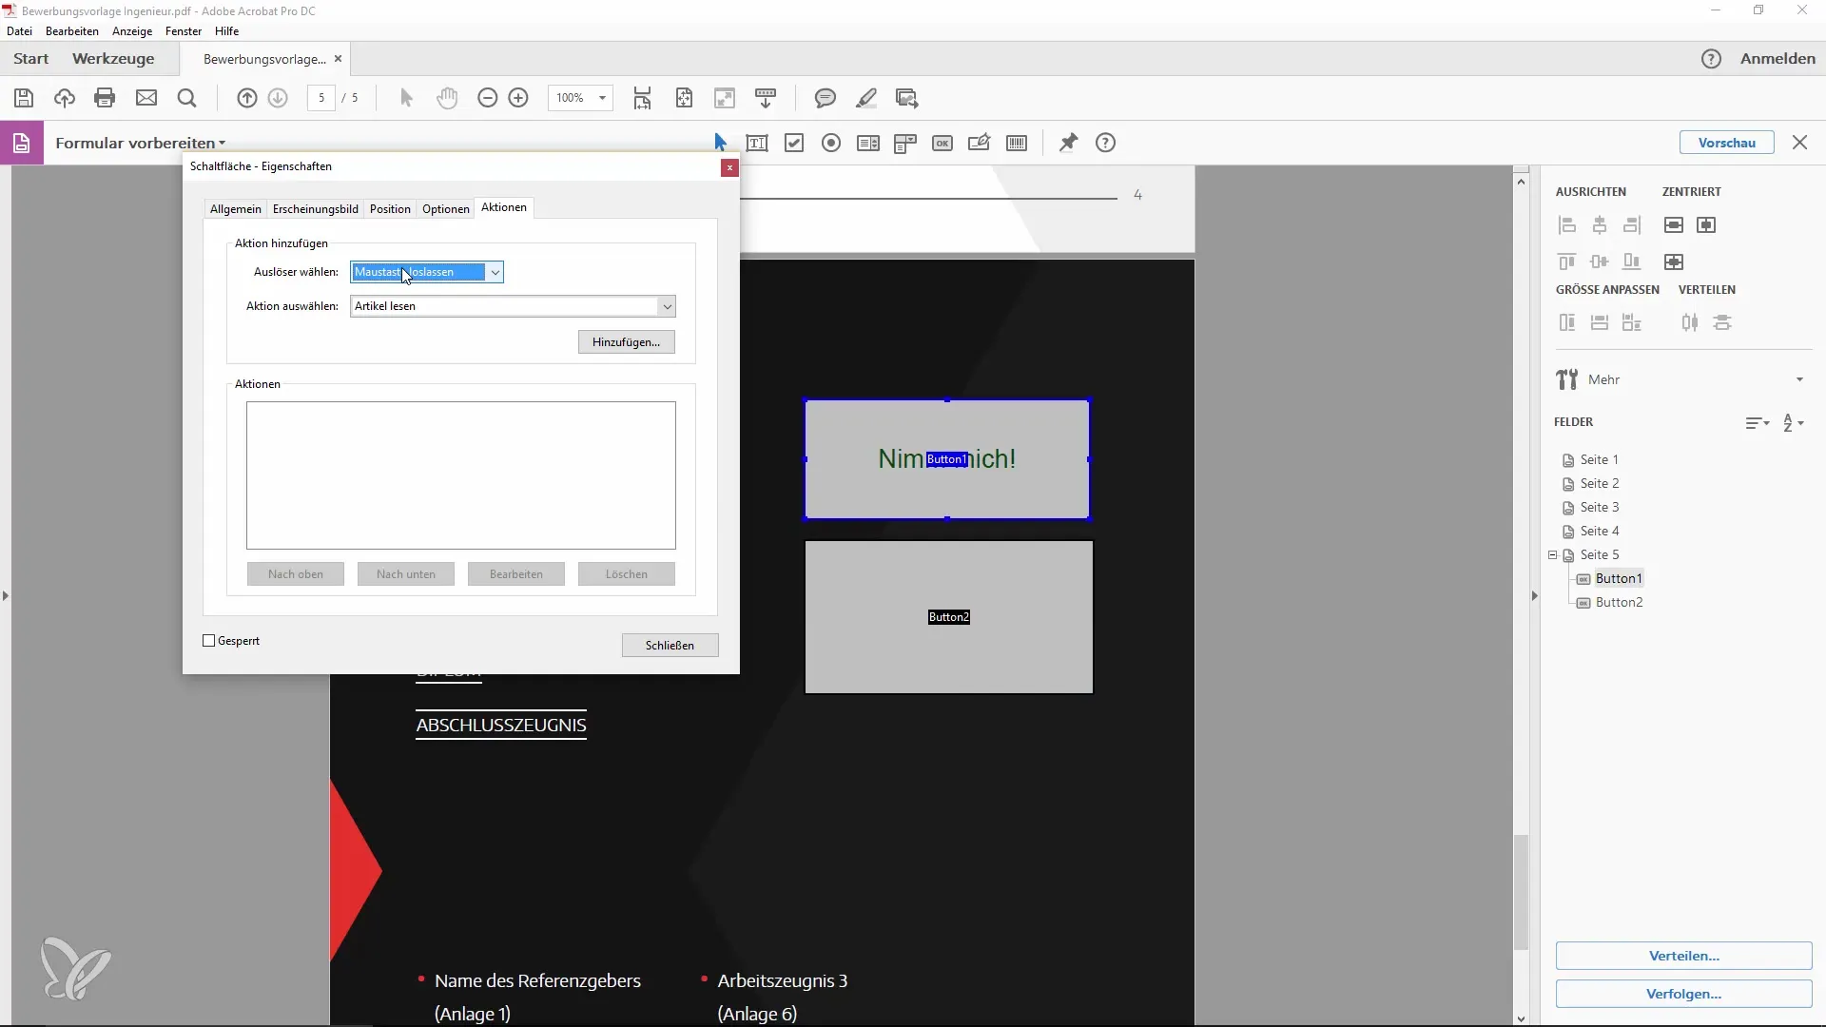The width and height of the screenshot is (1826, 1027).
Task: Match field width and height icon
Action: tap(1632, 323)
